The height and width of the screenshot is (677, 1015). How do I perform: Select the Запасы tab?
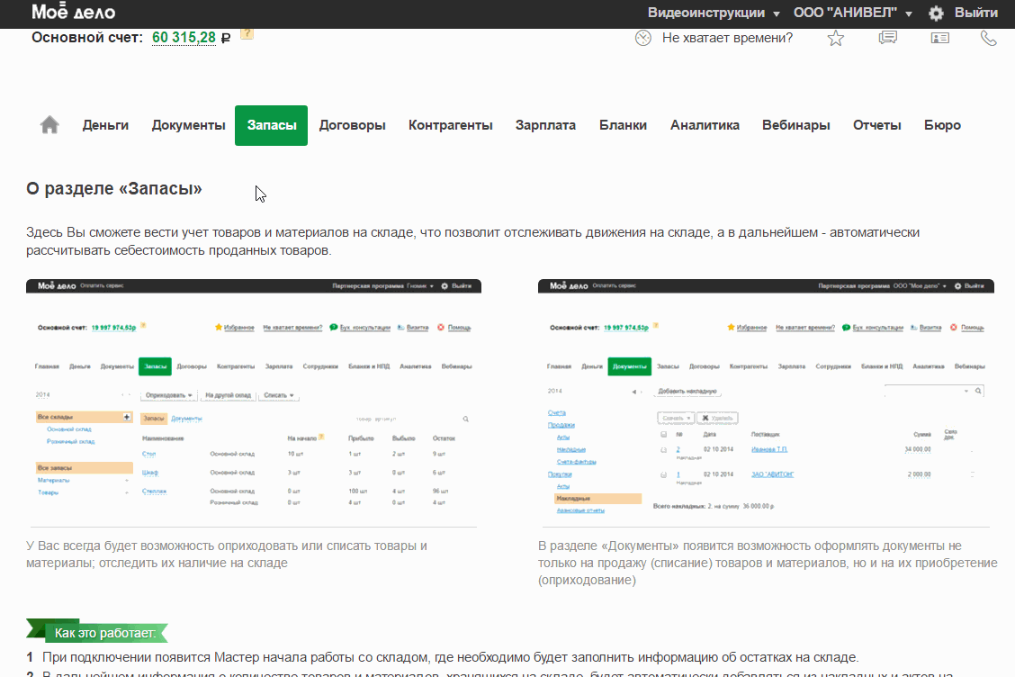(271, 125)
